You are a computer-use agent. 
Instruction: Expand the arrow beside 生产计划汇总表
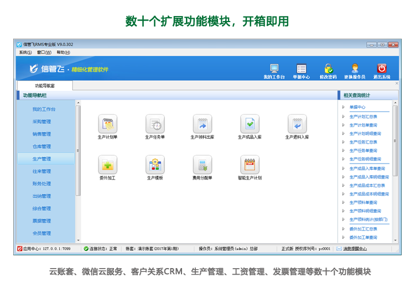[344, 117]
